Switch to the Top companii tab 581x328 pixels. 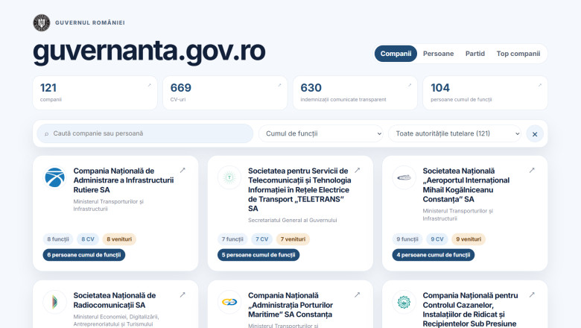[x=518, y=54]
